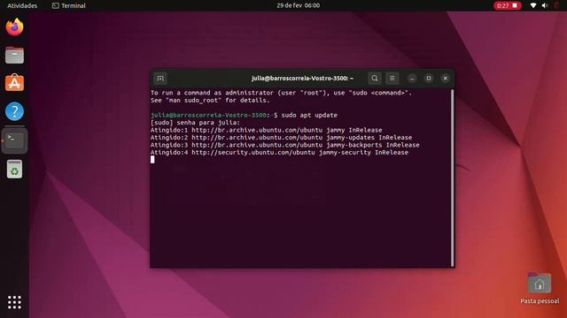Screen dimensions: 567x318
Task: Show the applications grid
Action: [14, 302]
